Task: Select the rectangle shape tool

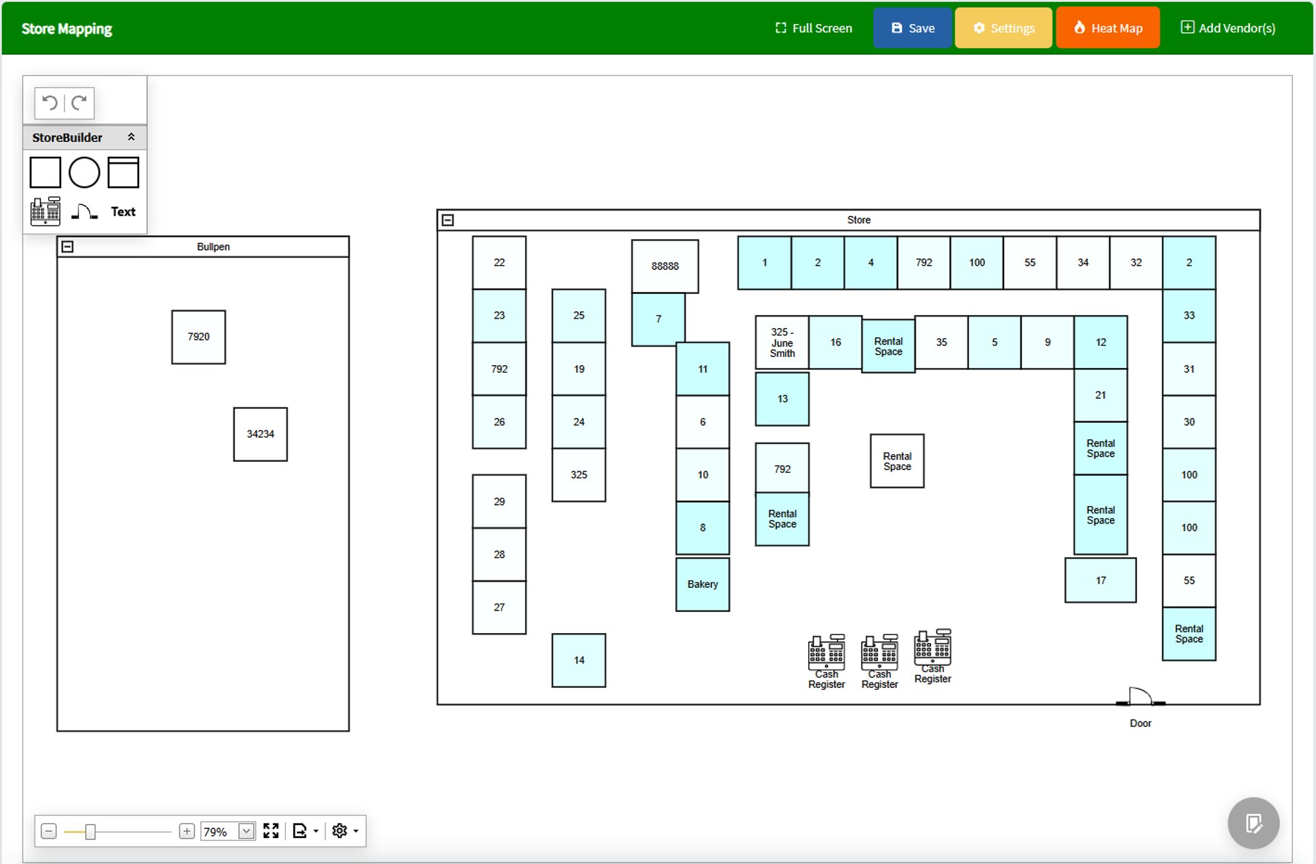Action: [x=45, y=172]
